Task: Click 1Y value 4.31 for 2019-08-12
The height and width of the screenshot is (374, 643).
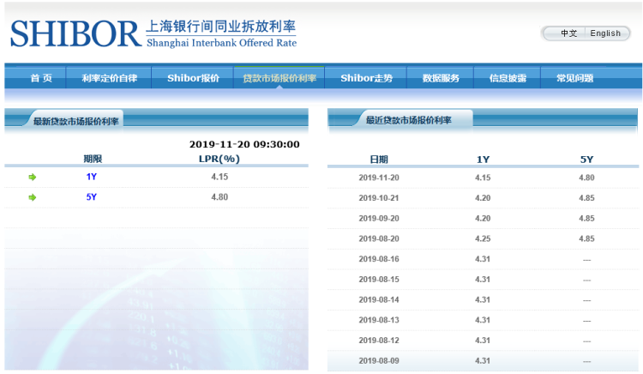Action: click(483, 341)
